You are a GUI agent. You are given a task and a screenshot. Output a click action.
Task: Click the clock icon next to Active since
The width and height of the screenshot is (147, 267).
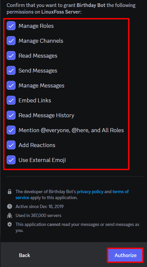pos(10,207)
